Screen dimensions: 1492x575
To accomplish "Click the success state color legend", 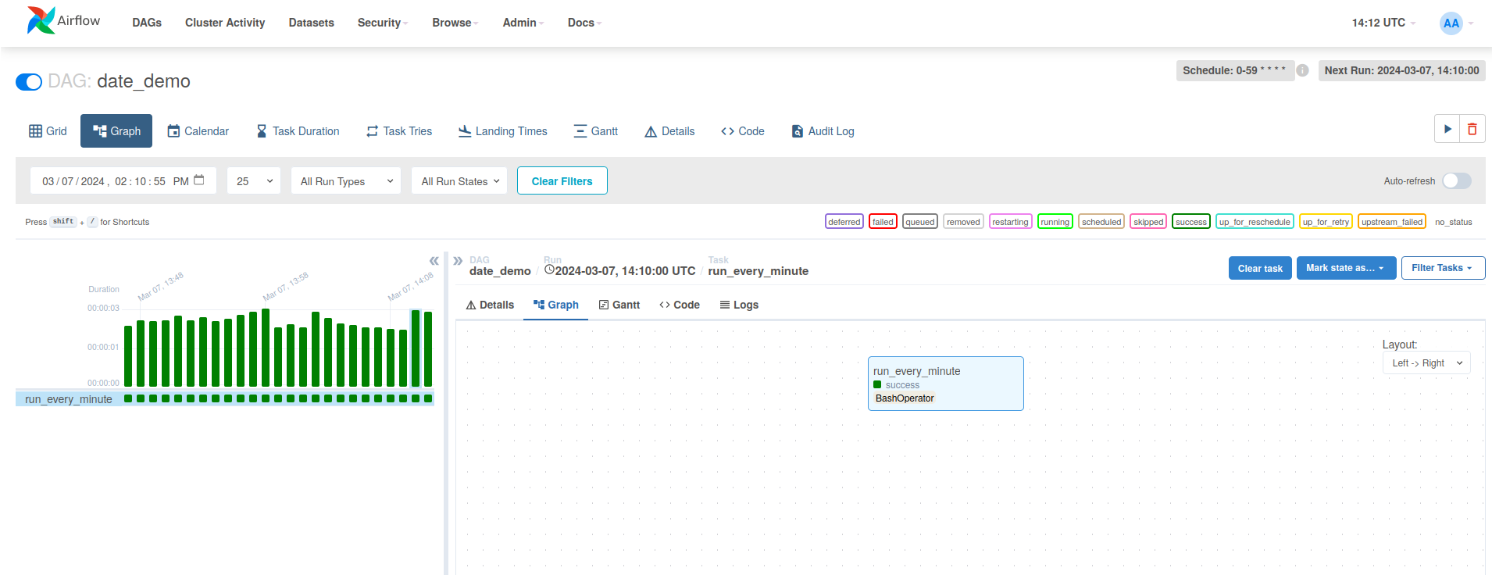I will (x=1190, y=222).
